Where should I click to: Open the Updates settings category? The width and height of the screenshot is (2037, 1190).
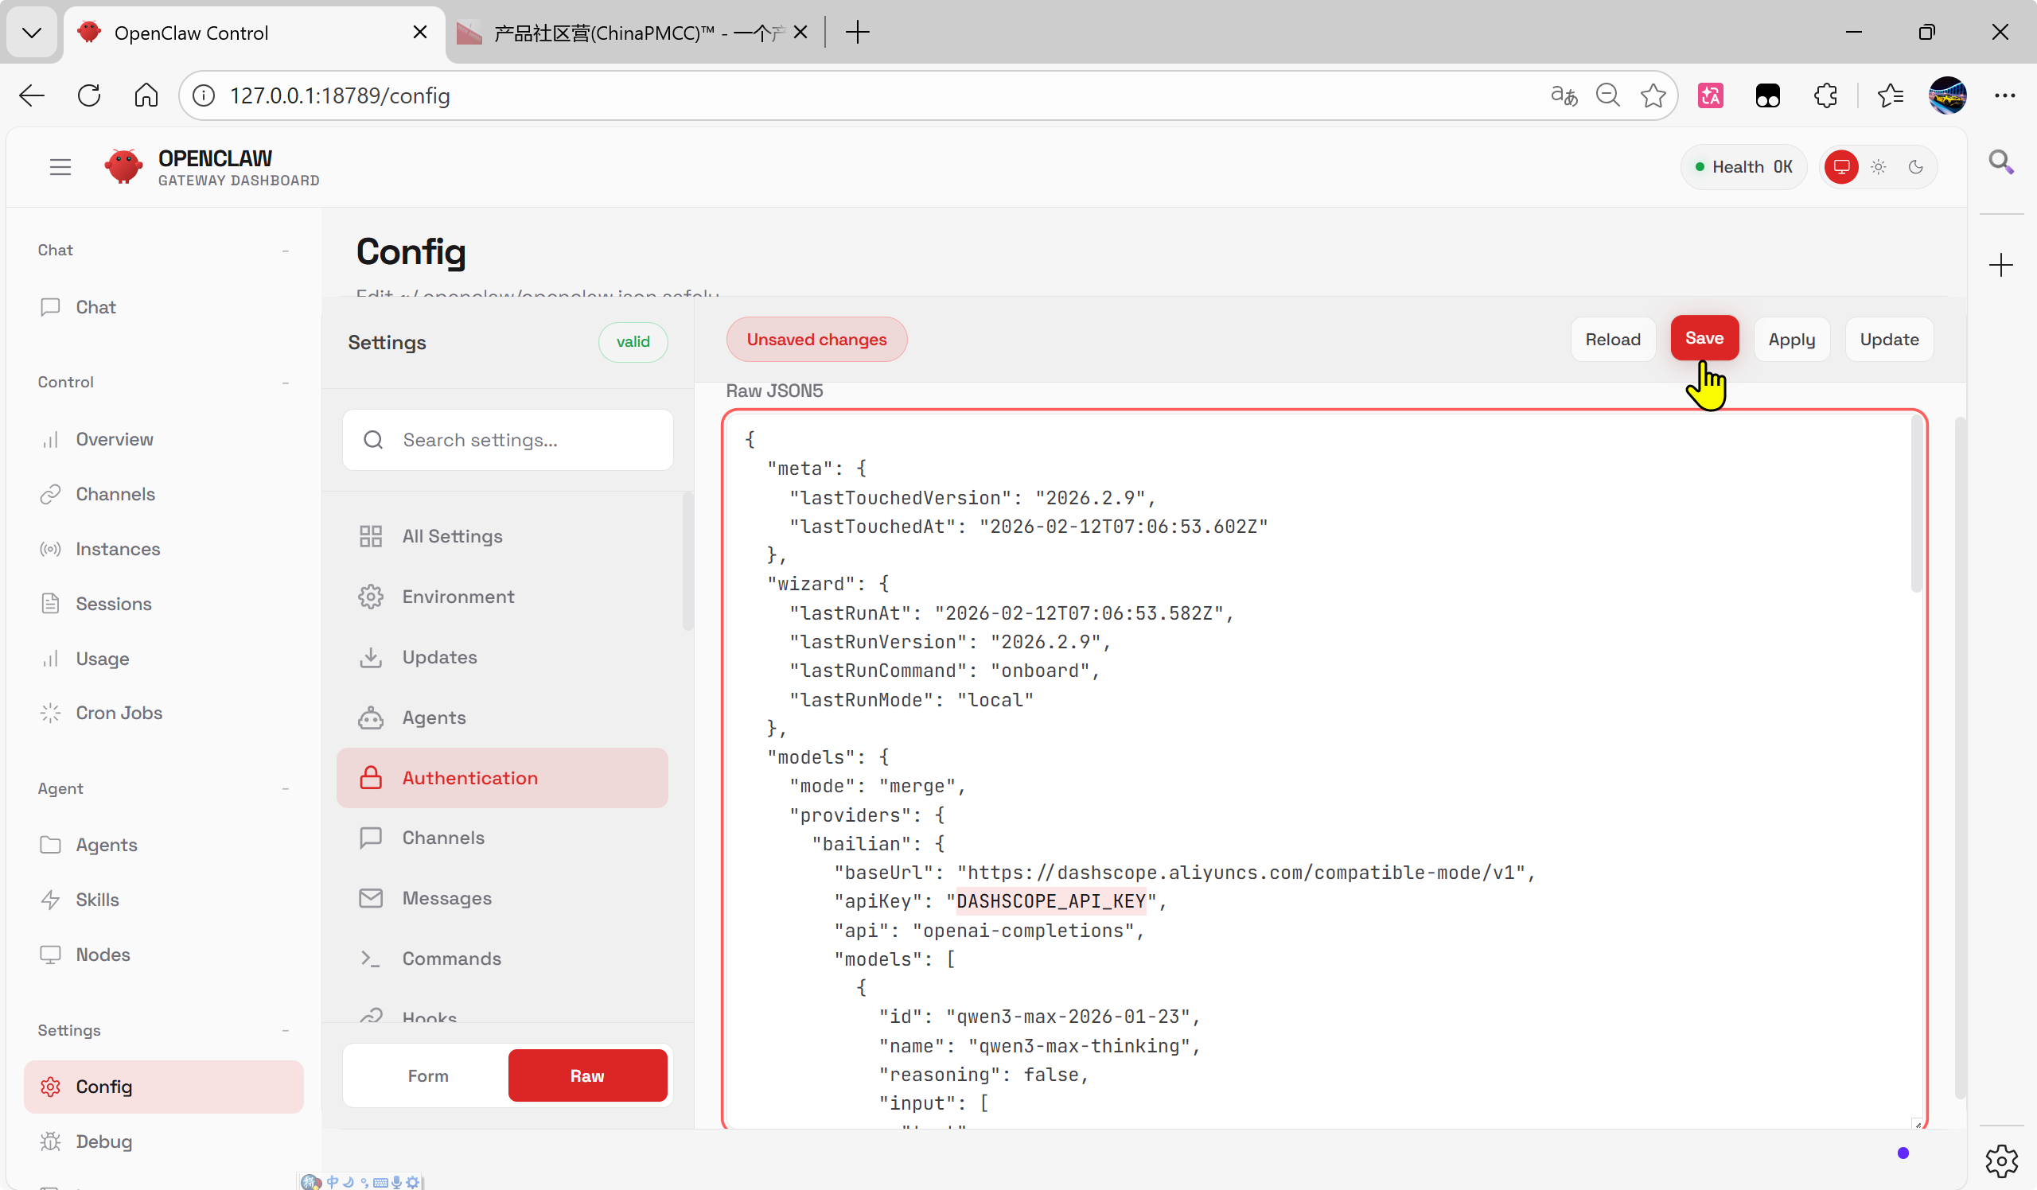[x=439, y=657]
